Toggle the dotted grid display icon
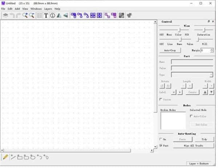Screen dimensions: 218x168 40,16
